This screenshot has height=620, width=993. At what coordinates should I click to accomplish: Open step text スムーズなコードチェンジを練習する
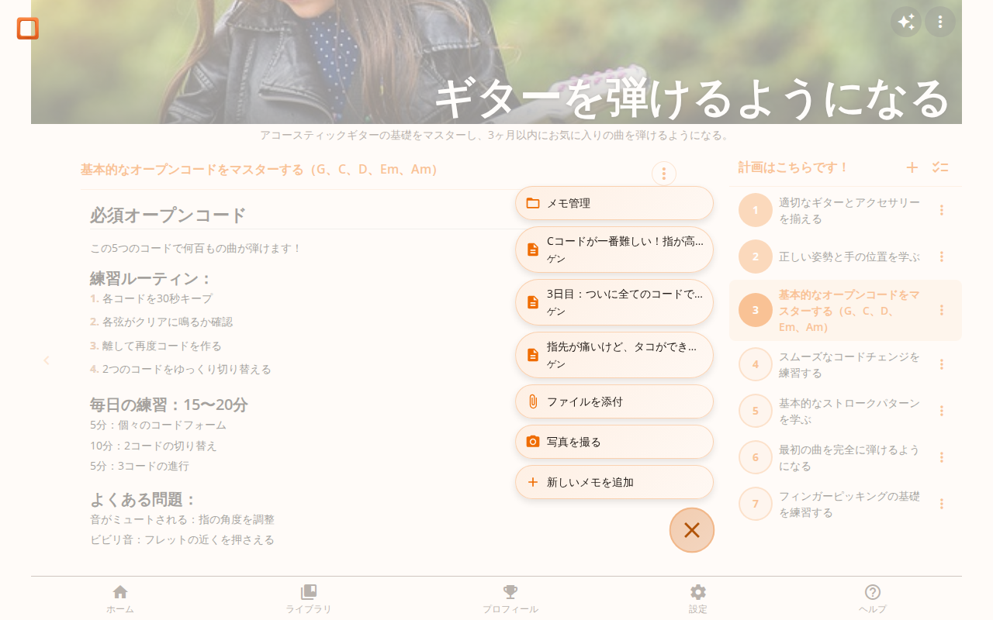tap(849, 364)
